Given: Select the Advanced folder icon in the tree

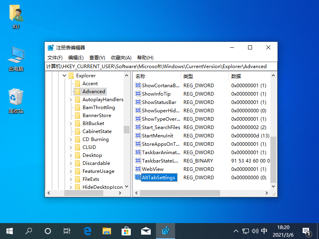Looking at the screenshot, I should coord(79,91).
